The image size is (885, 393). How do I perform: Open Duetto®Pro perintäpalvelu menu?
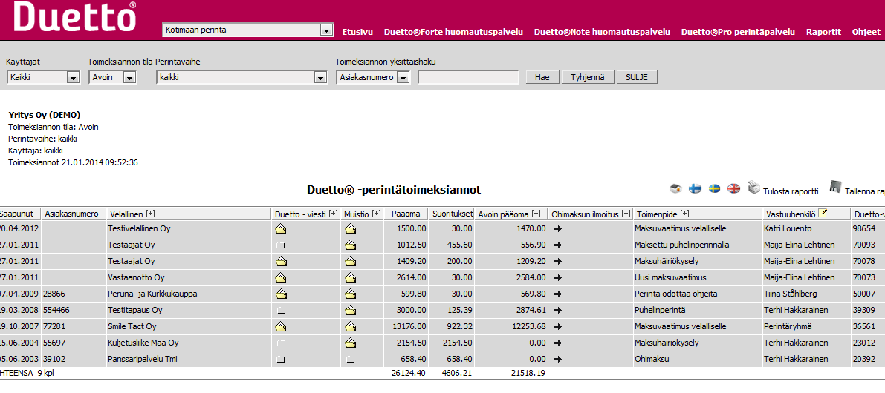click(739, 32)
